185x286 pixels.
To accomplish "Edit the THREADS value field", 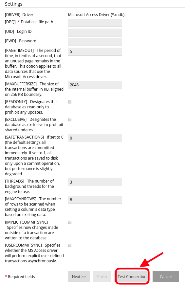I will (95, 182).
